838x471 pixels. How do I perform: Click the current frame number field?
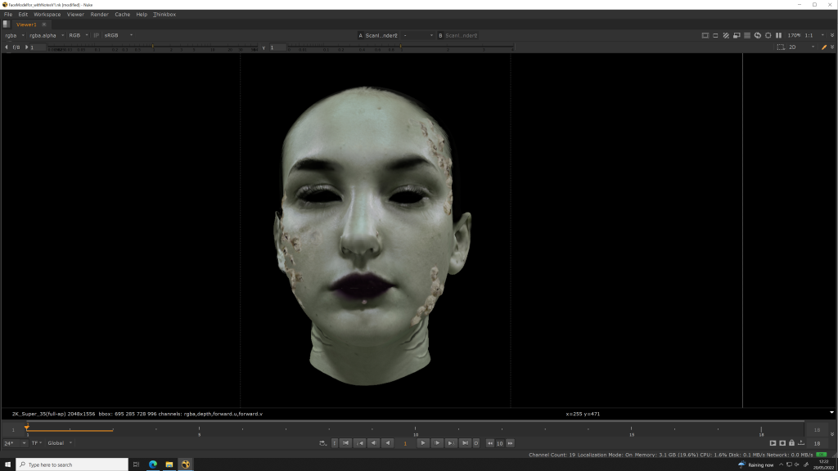click(x=405, y=443)
